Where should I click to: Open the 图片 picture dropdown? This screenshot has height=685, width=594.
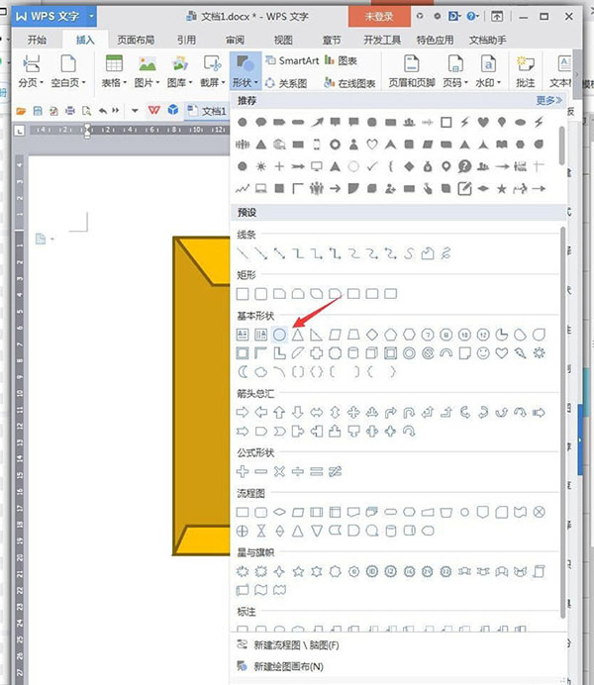coord(148,70)
